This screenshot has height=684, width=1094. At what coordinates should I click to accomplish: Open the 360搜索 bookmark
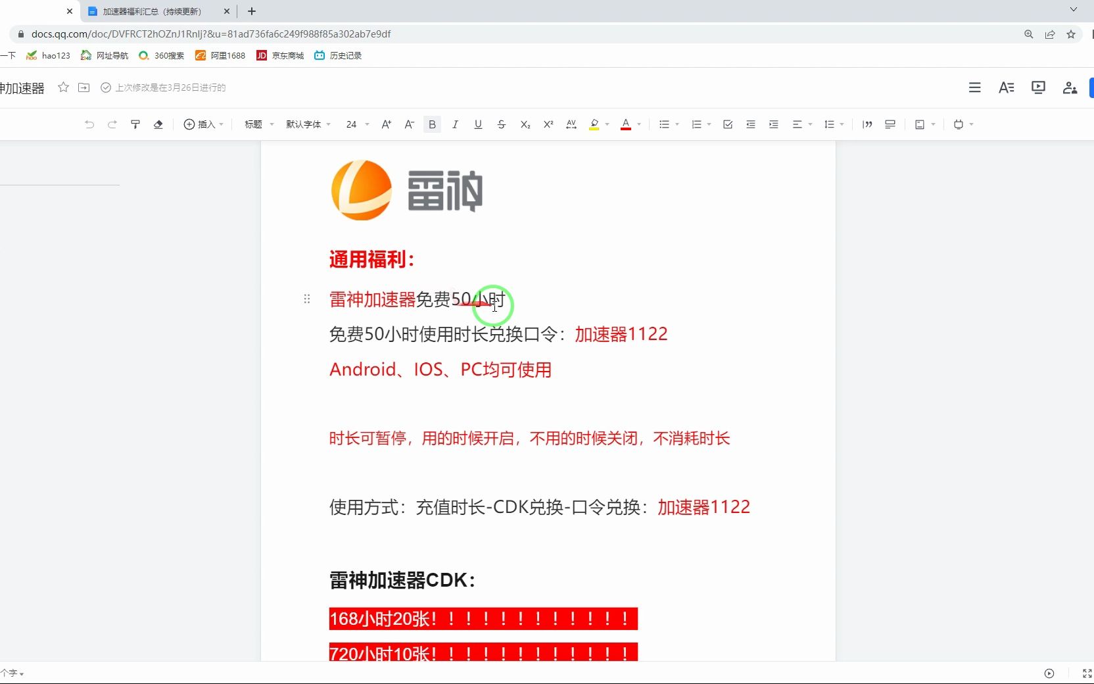(162, 55)
